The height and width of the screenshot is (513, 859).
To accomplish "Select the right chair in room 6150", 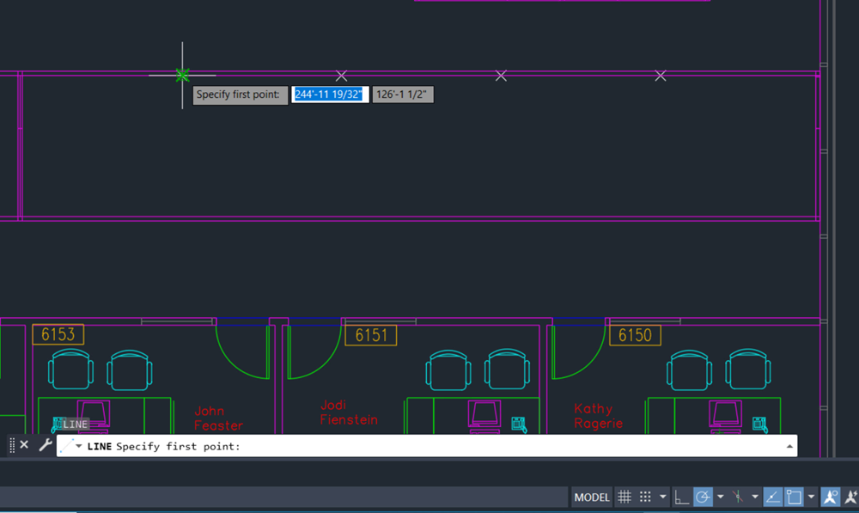I will (x=748, y=369).
